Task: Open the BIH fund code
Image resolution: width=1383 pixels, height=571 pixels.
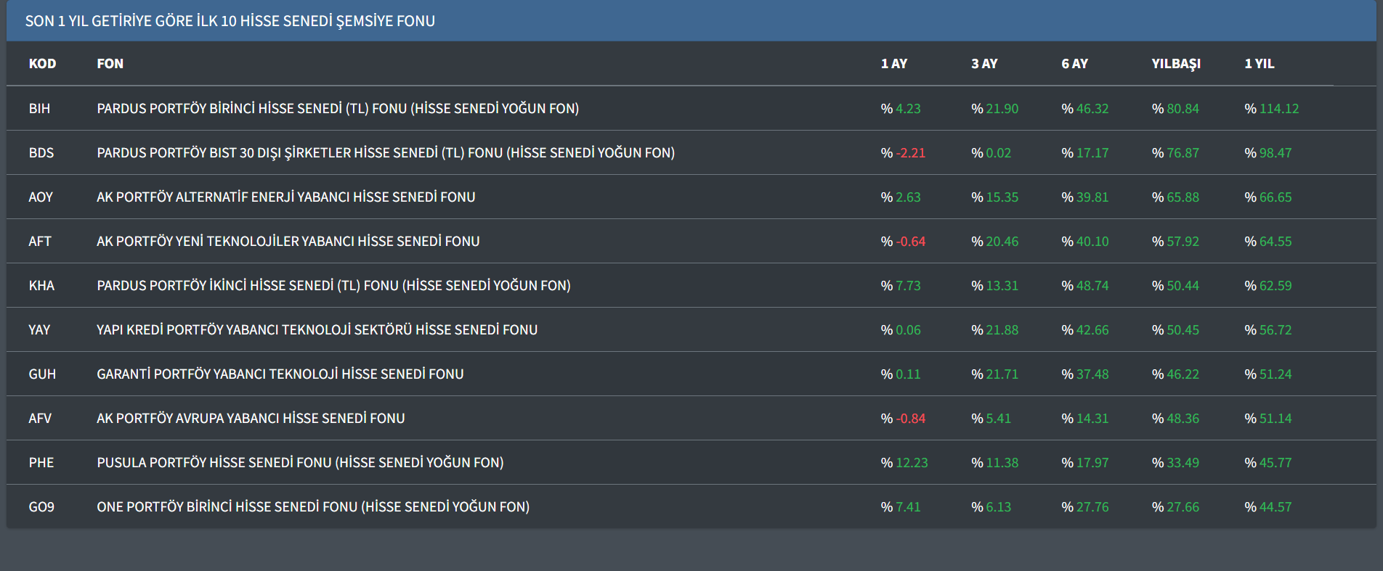Action: pos(39,109)
